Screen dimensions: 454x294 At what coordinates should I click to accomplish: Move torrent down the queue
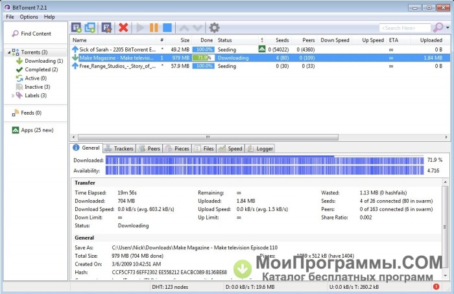tap(198, 28)
